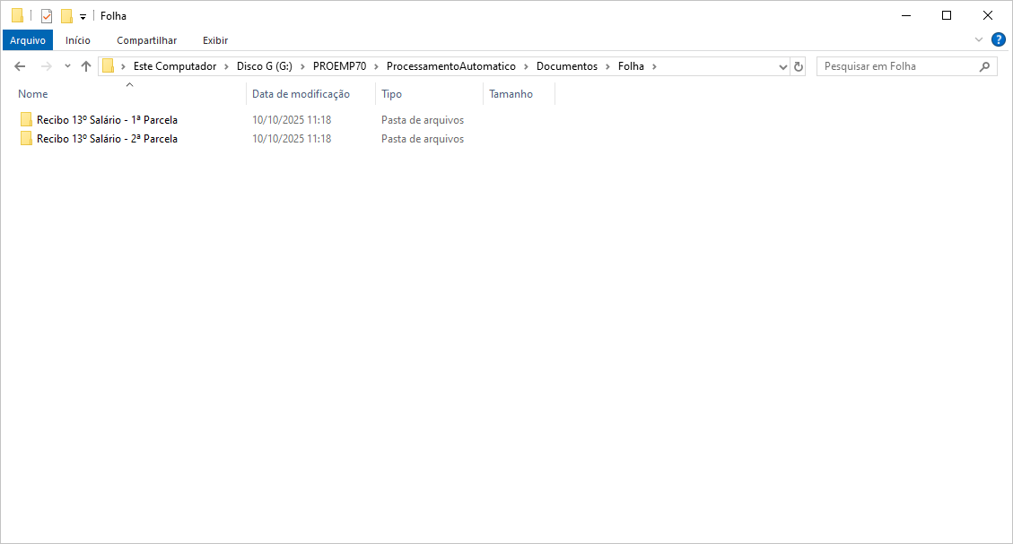Open Customize Quick Access Toolbar dropdown
This screenshot has height=544, width=1013.
tap(83, 16)
